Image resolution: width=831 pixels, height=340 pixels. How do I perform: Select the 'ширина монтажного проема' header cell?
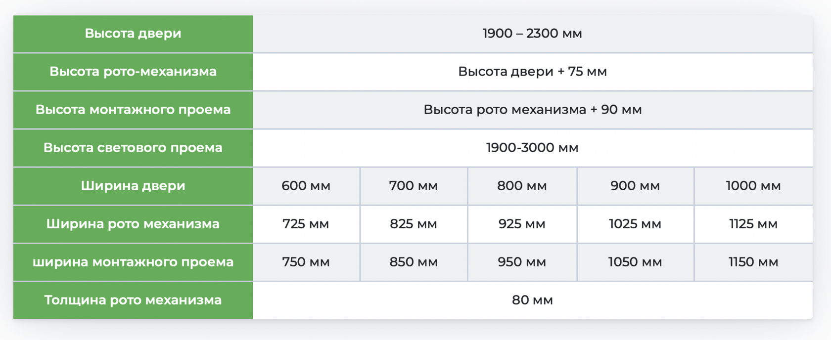click(133, 262)
